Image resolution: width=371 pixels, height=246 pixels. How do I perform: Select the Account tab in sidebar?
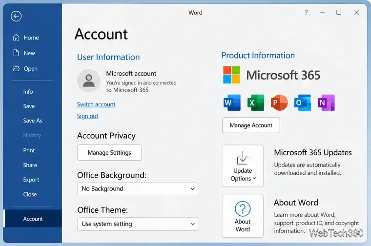(33, 219)
